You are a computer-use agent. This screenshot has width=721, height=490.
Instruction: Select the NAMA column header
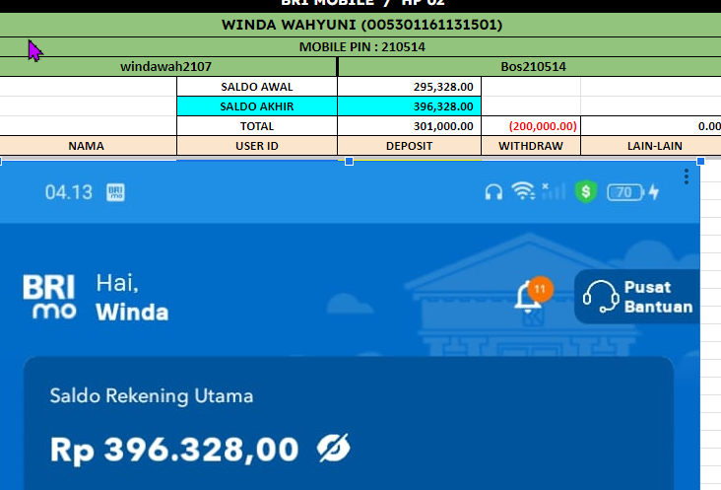click(x=88, y=146)
